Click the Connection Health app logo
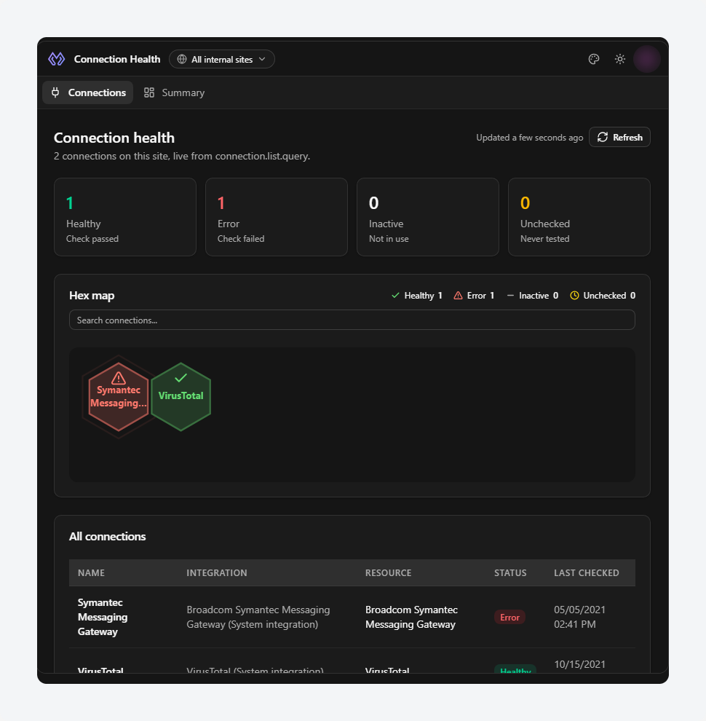 pos(57,59)
